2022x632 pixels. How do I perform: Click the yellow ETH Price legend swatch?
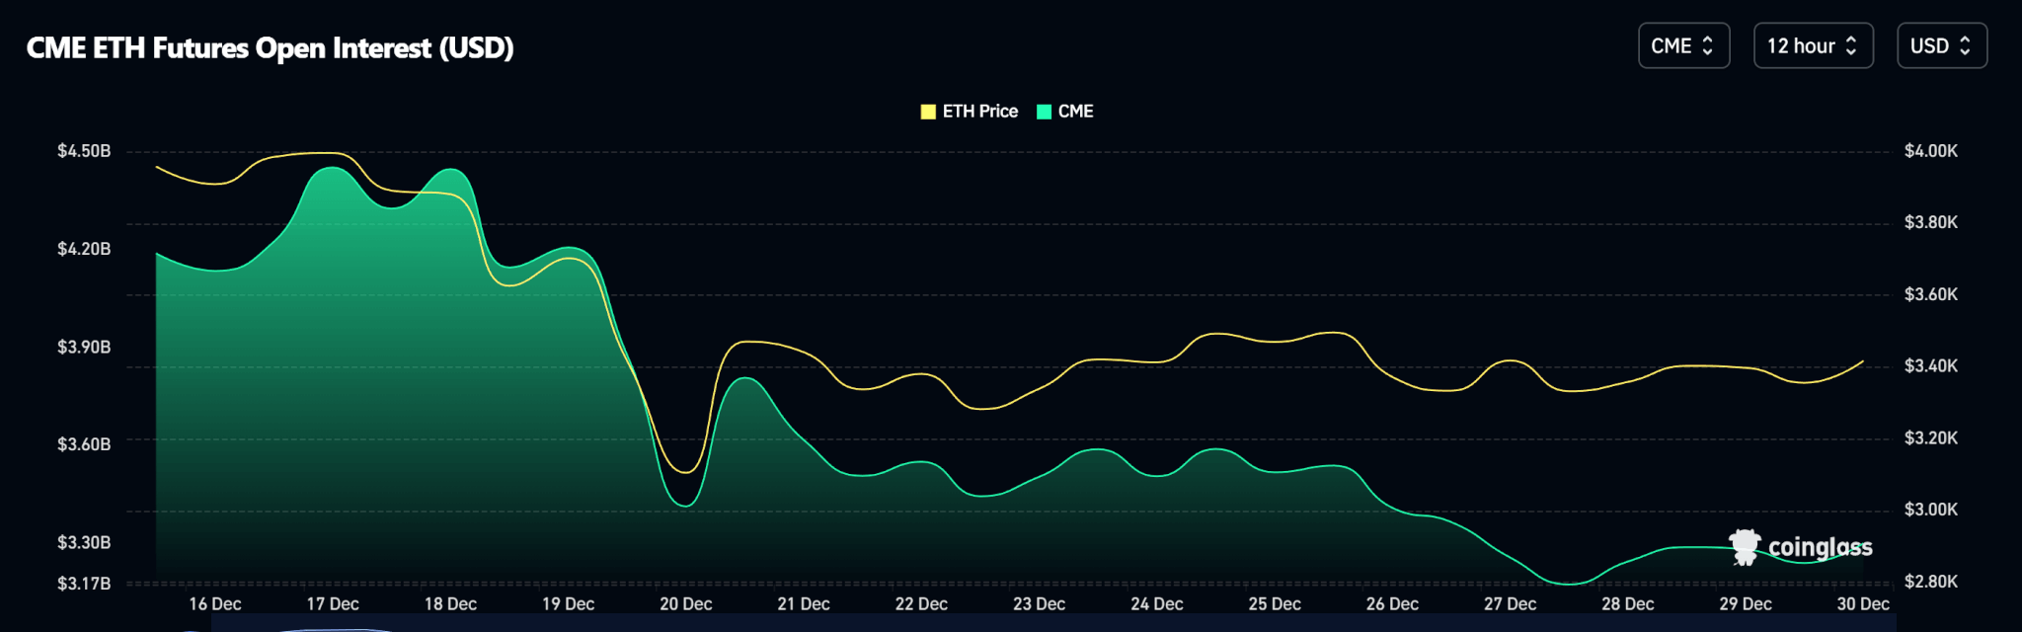coord(928,112)
